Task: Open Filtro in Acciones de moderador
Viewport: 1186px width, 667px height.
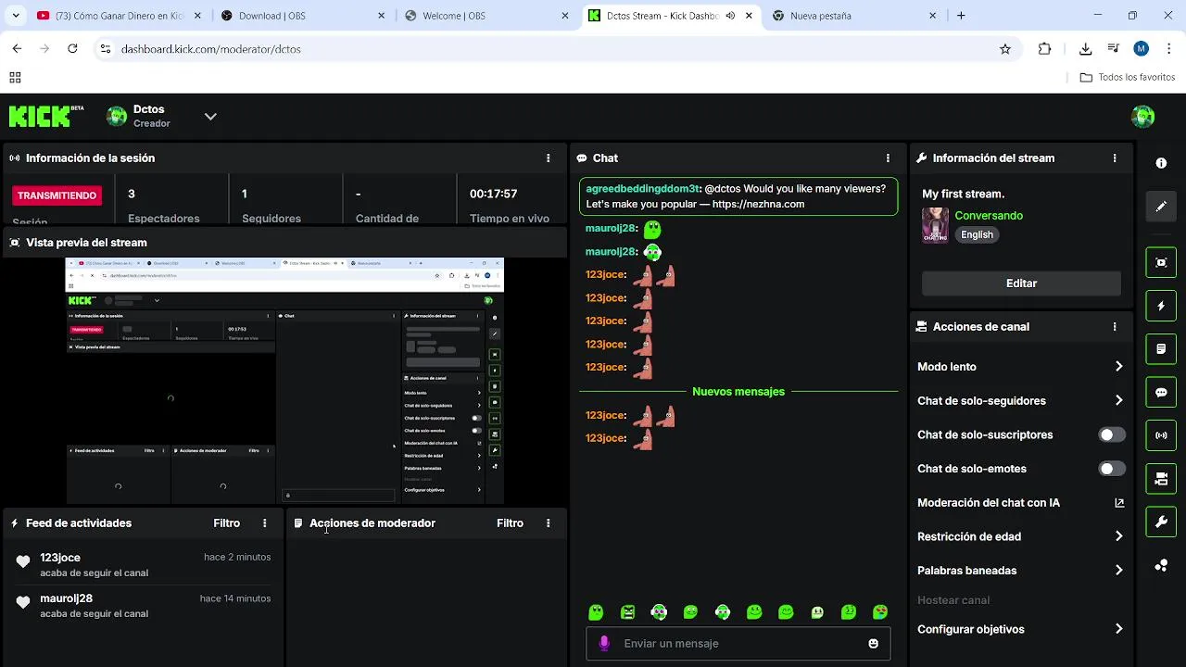Action: click(x=511, y=523)
